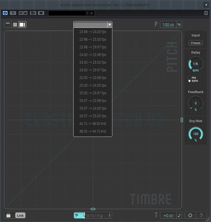This screenshot has height=222, width=211.
Task: Click the pitch axis handle on right edge
Action: 182,120
